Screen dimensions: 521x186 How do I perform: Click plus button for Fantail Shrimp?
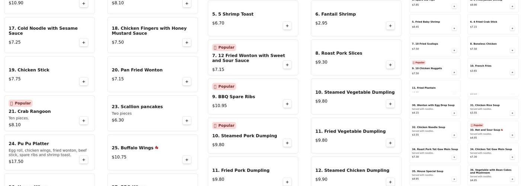pos(390,26)
